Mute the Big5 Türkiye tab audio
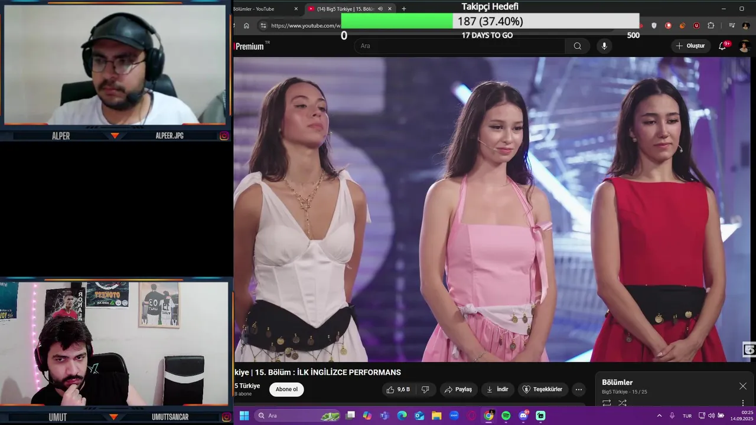756x425 pixels. coord(380,9)
